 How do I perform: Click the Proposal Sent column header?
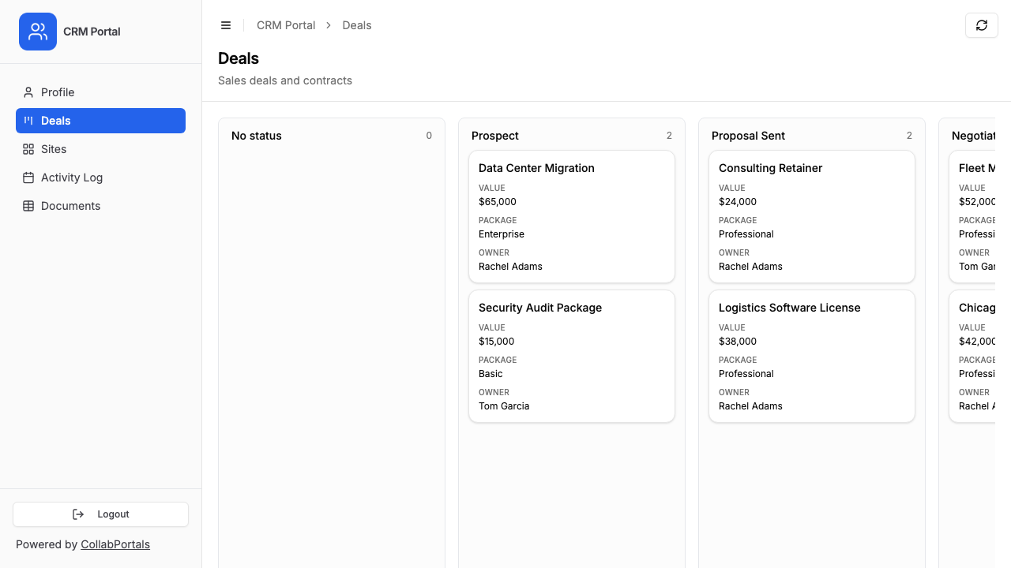(x=748, y=136)
